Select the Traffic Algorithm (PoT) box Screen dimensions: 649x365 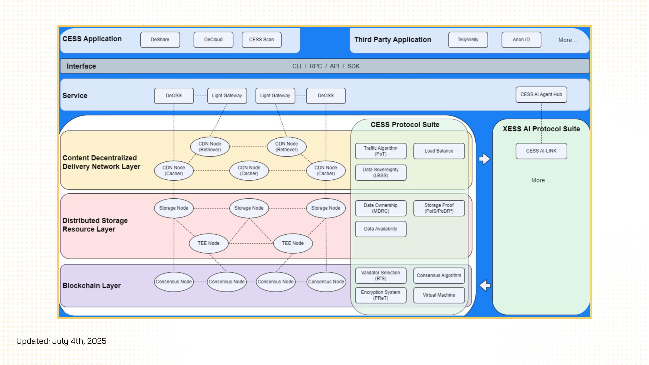pos(381,151)
